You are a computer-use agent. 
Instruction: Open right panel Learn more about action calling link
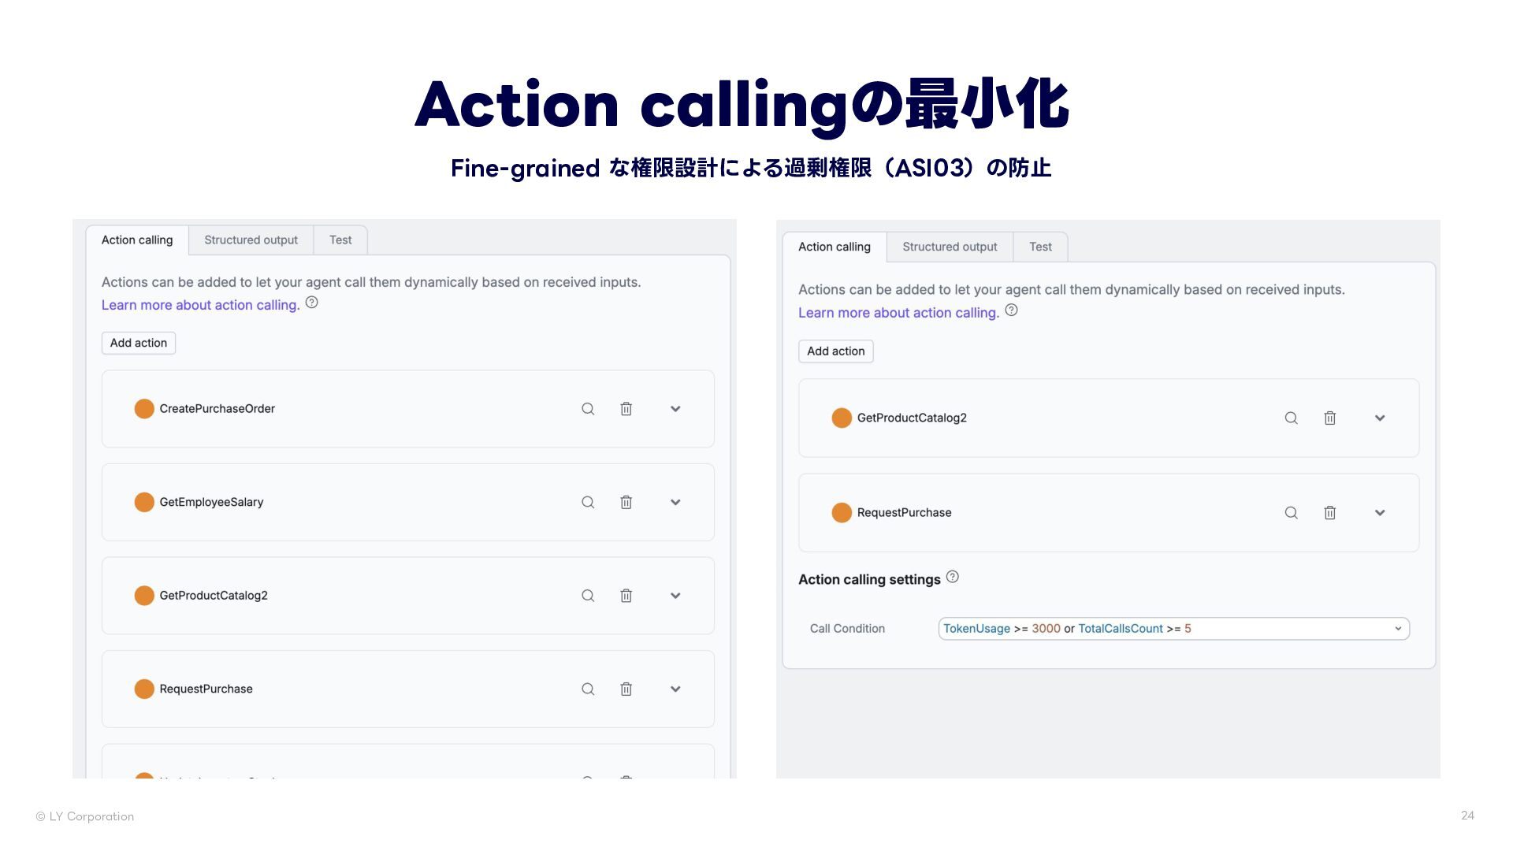click(x=898, y=313)
